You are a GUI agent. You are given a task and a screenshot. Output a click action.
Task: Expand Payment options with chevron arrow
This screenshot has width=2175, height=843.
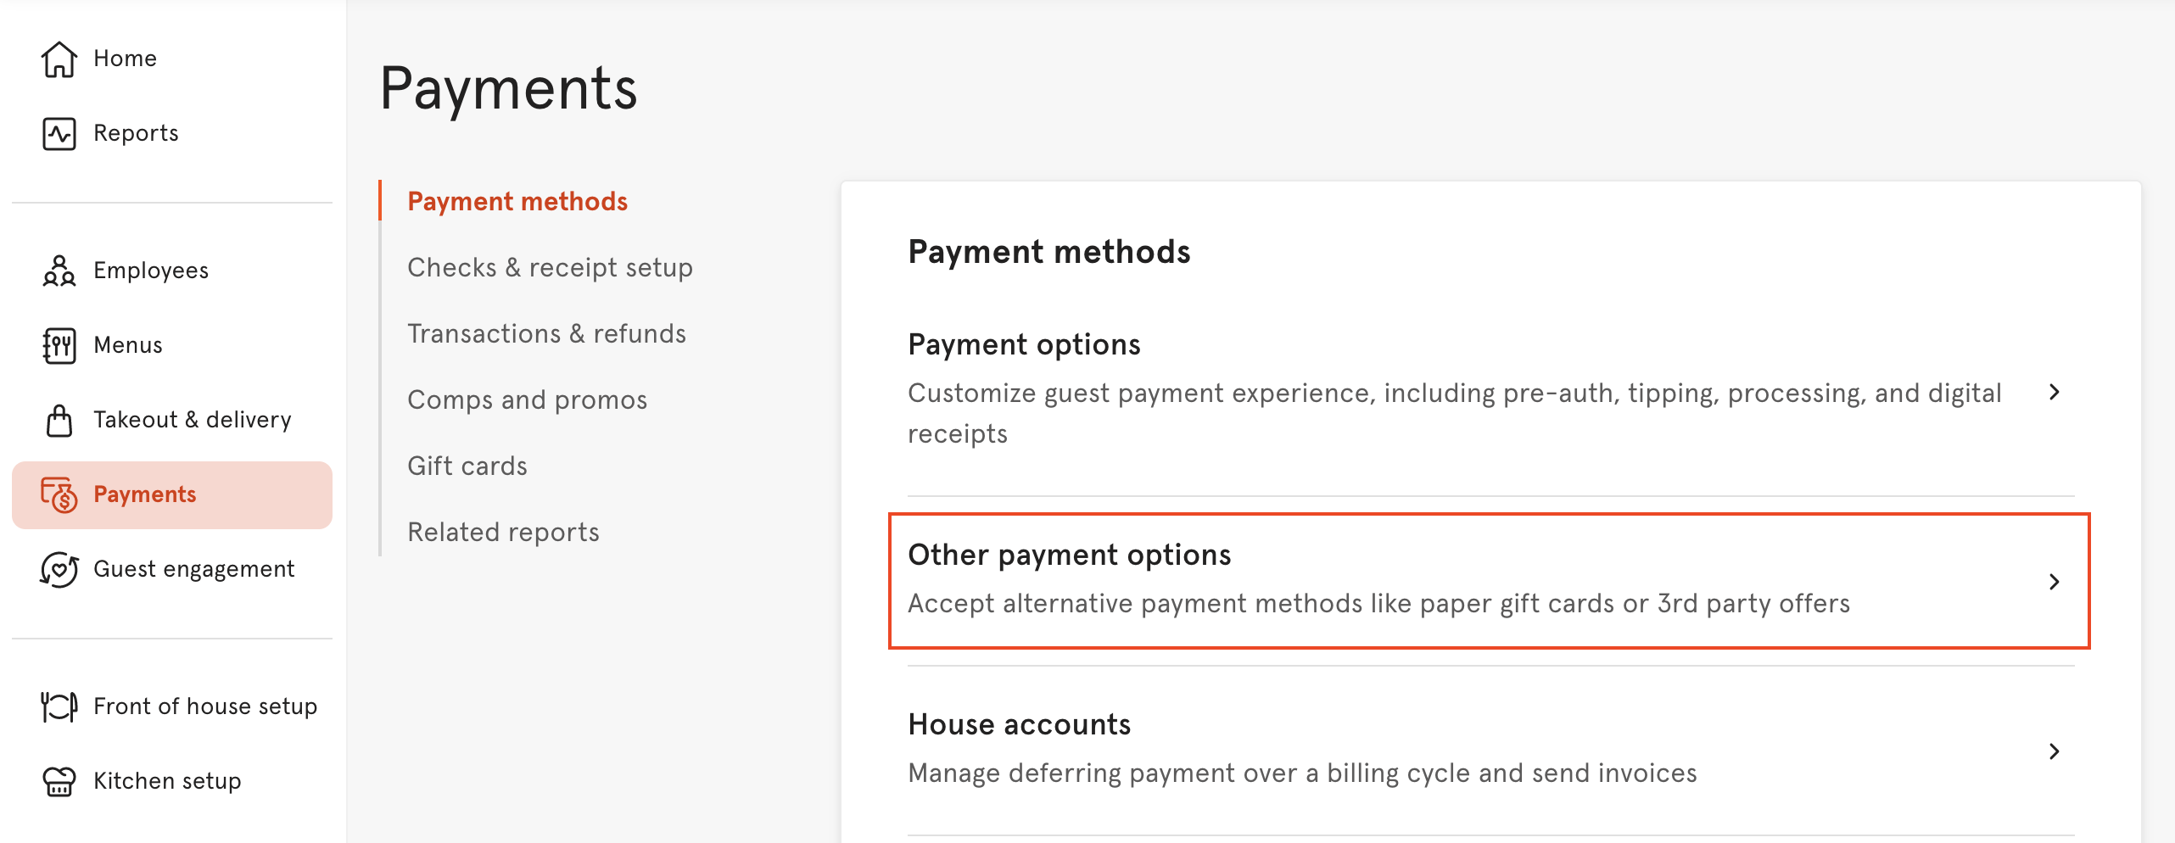point(2054,392)
